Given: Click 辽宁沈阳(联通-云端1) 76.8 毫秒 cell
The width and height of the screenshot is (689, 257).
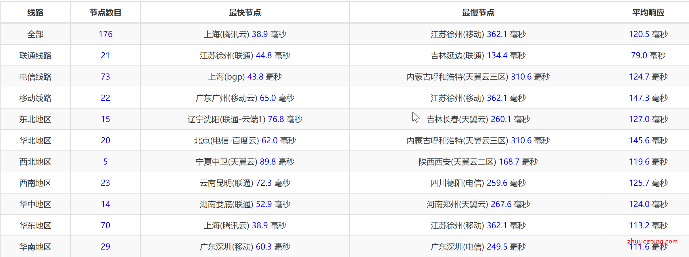Looking at the screenshot, I should tap(245, 119).
